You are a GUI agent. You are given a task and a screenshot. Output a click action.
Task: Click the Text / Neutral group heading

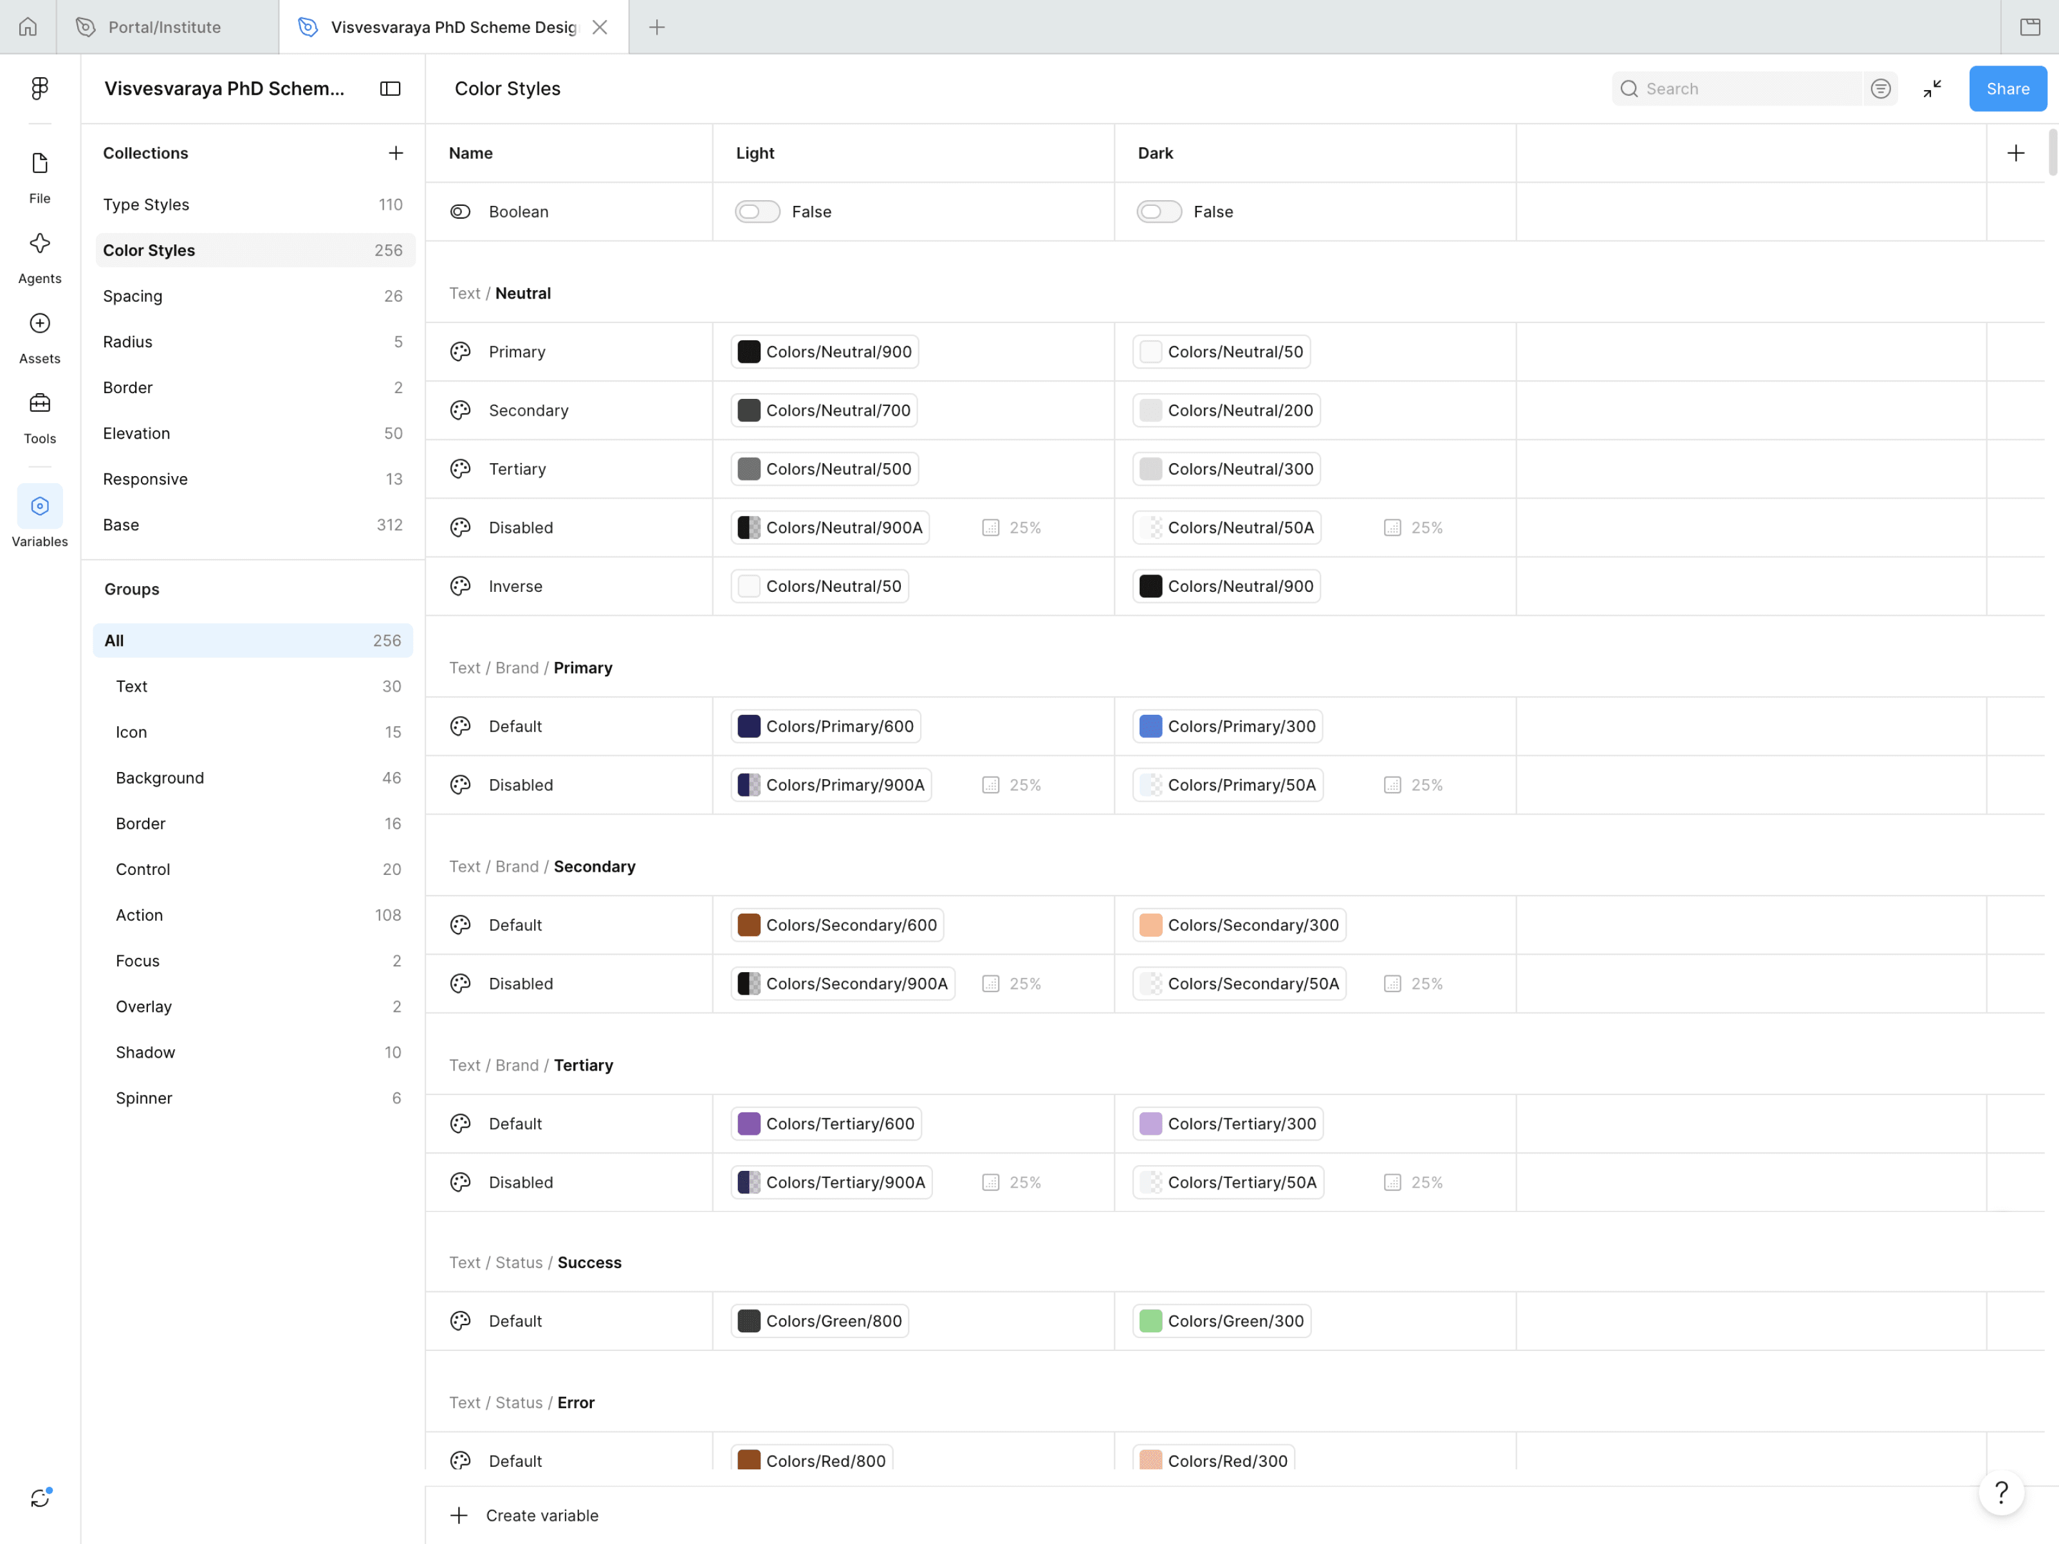tap(500, 293)
